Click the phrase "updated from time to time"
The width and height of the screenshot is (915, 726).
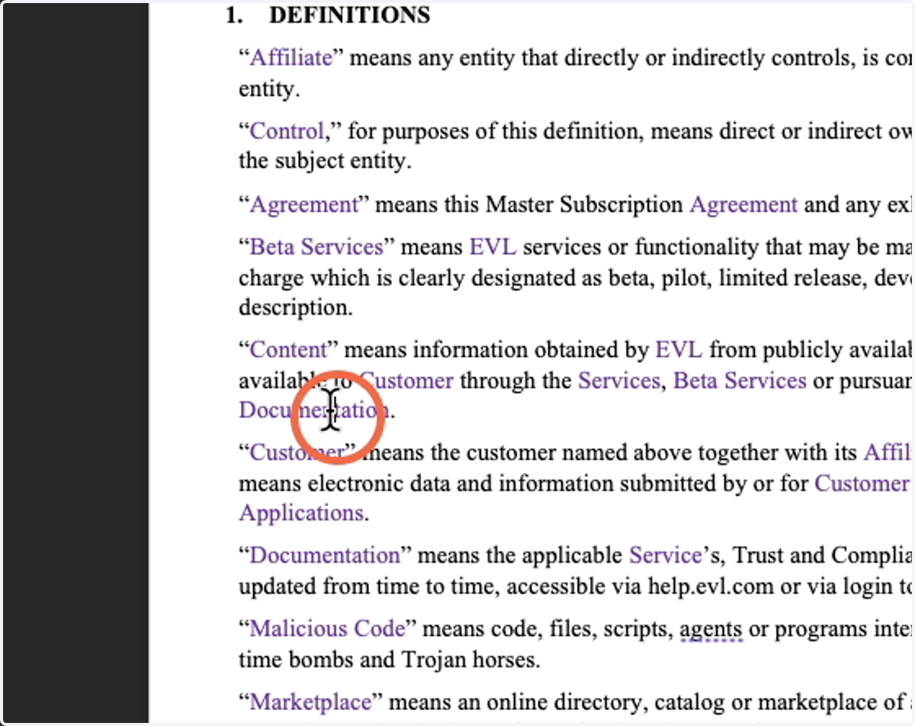tap(368, 586)
